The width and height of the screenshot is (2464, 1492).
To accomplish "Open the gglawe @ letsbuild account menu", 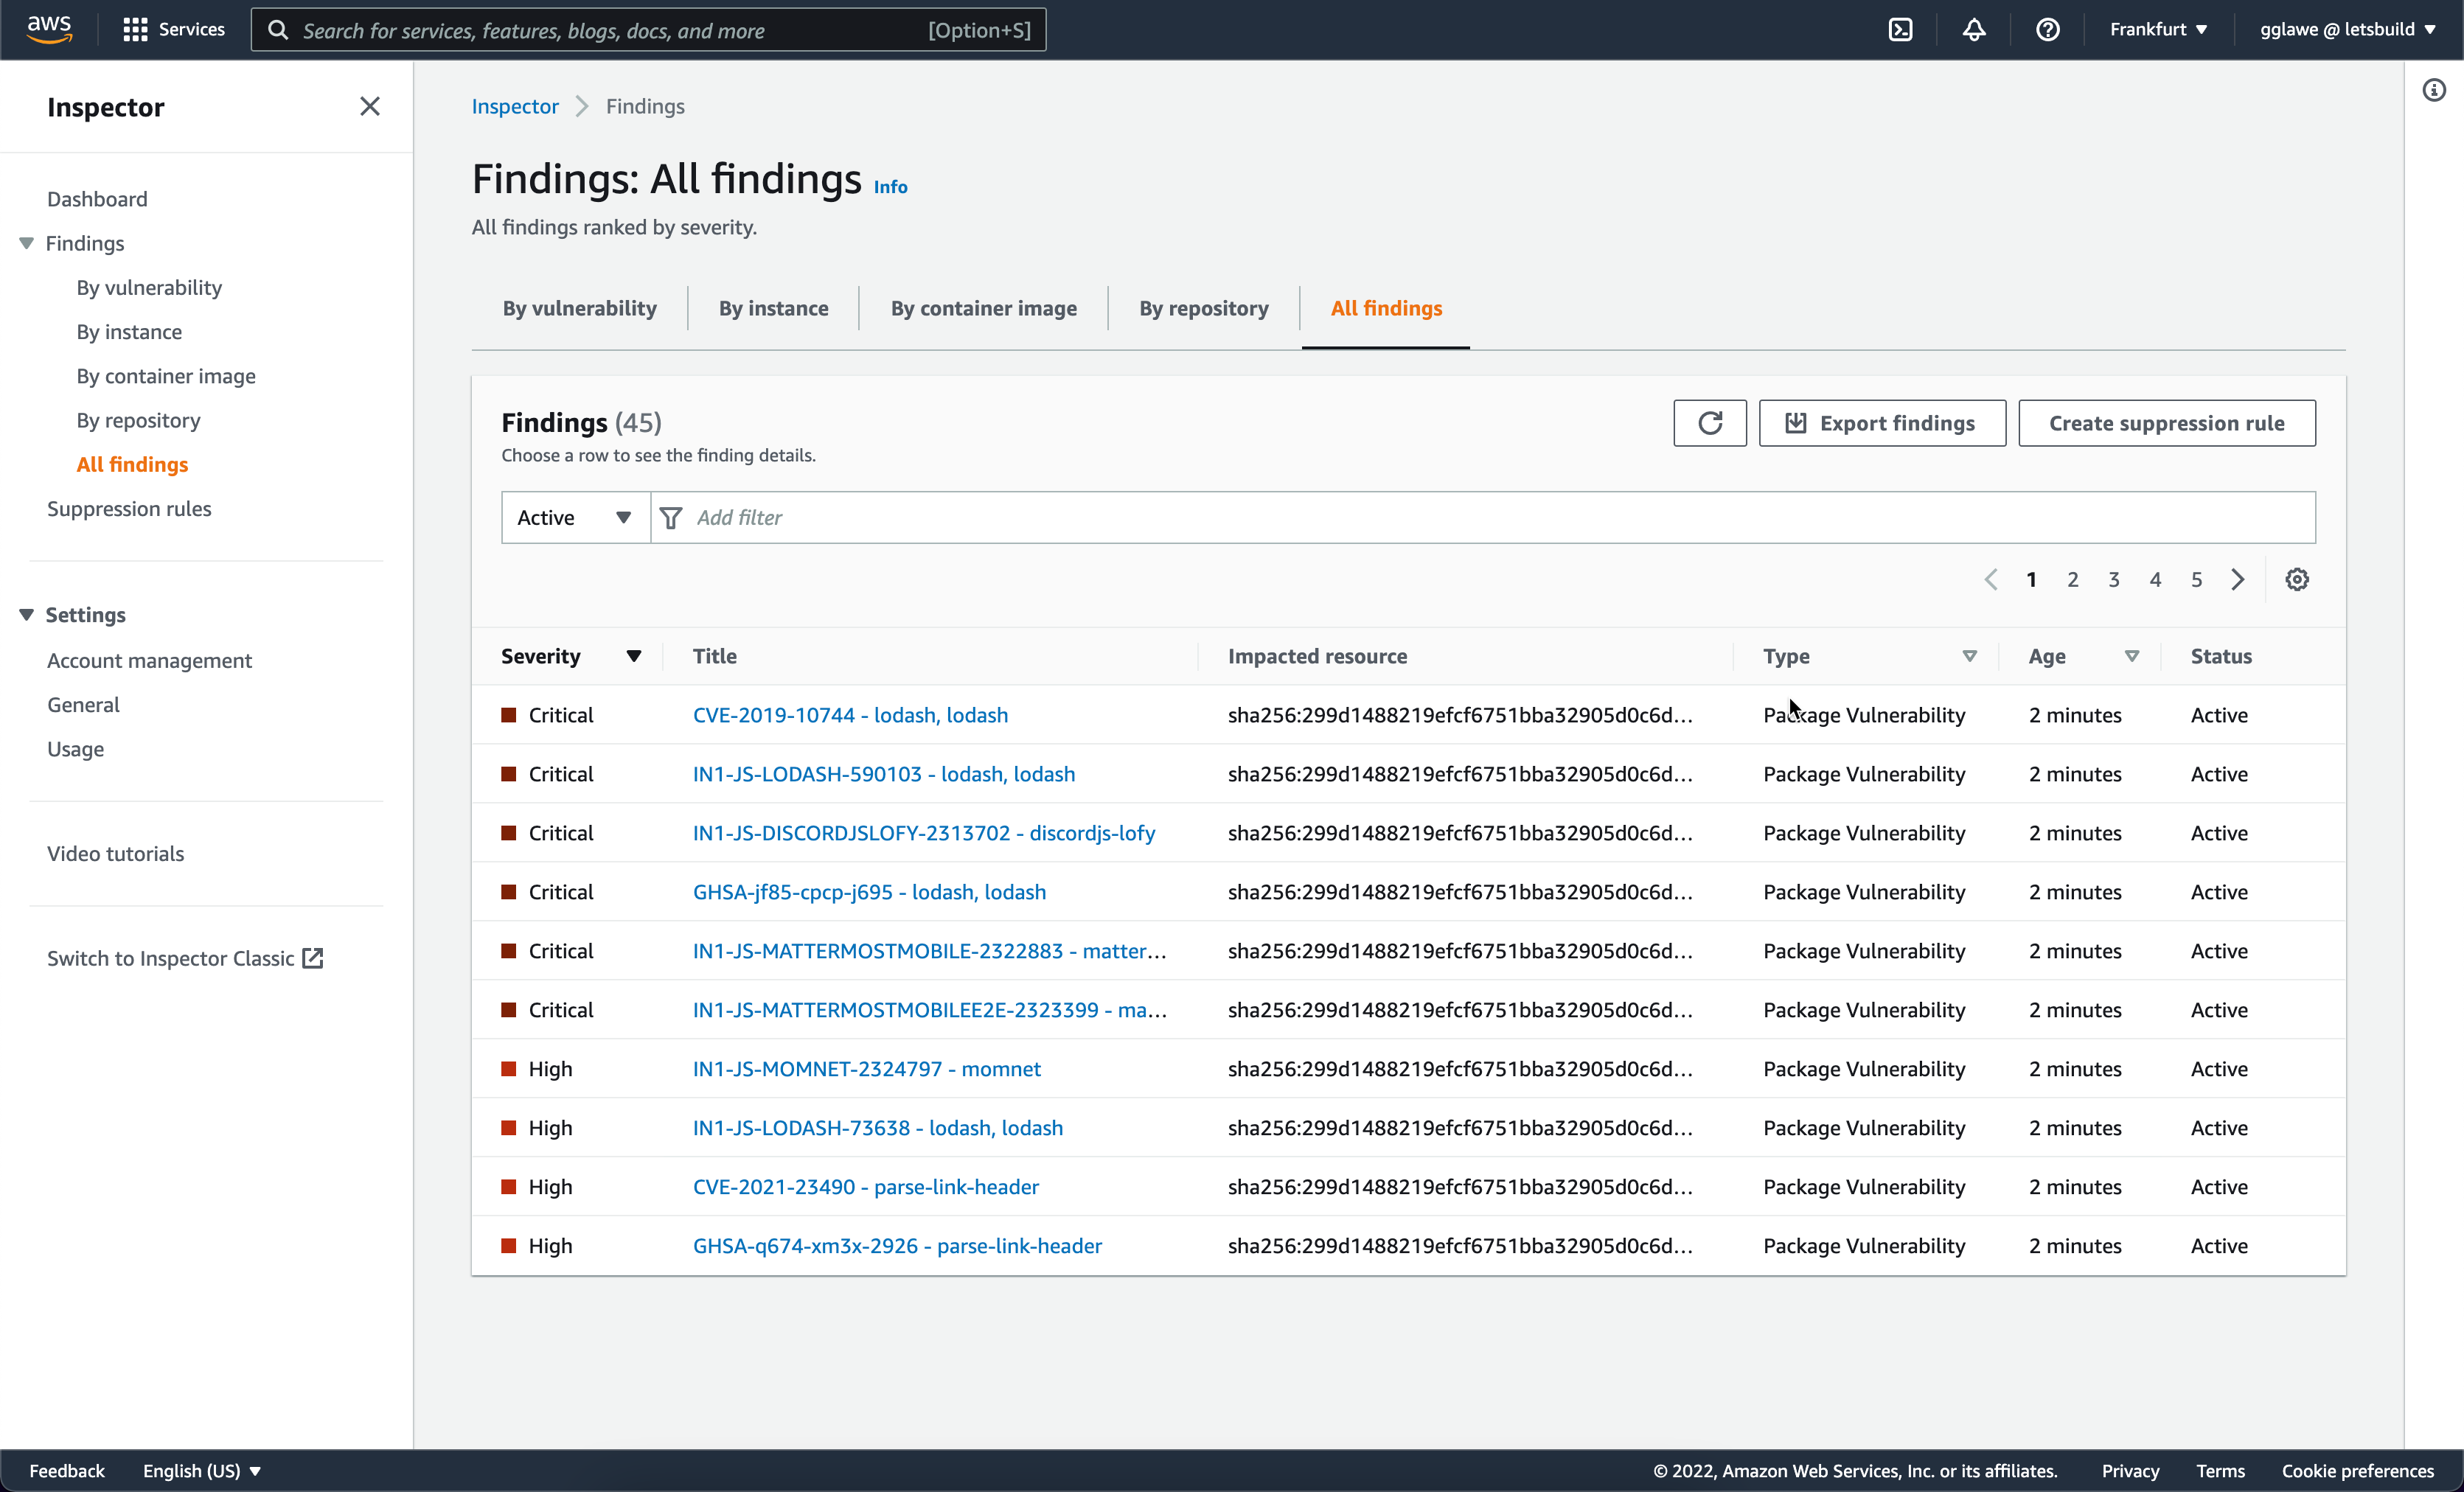I will click(2347, 30).
